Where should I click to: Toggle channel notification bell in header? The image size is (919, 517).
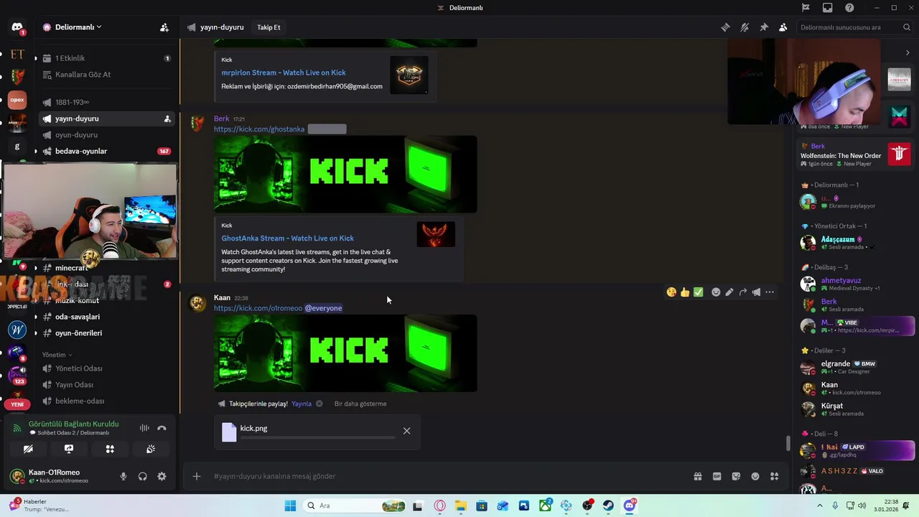(x=745, y=27)
